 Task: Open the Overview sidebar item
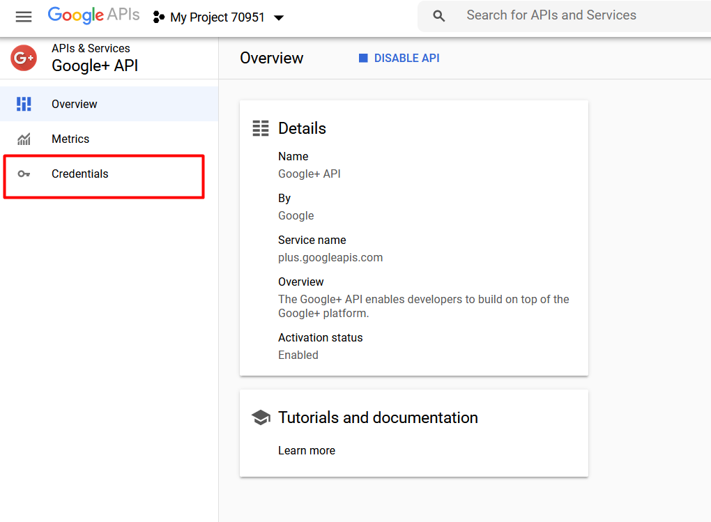pyautogui.click(x=109, y=104)
